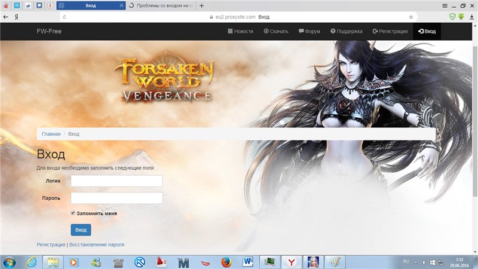Open the red lips taskbar icon
The image size is (478, 269).
tap(206, 263)
